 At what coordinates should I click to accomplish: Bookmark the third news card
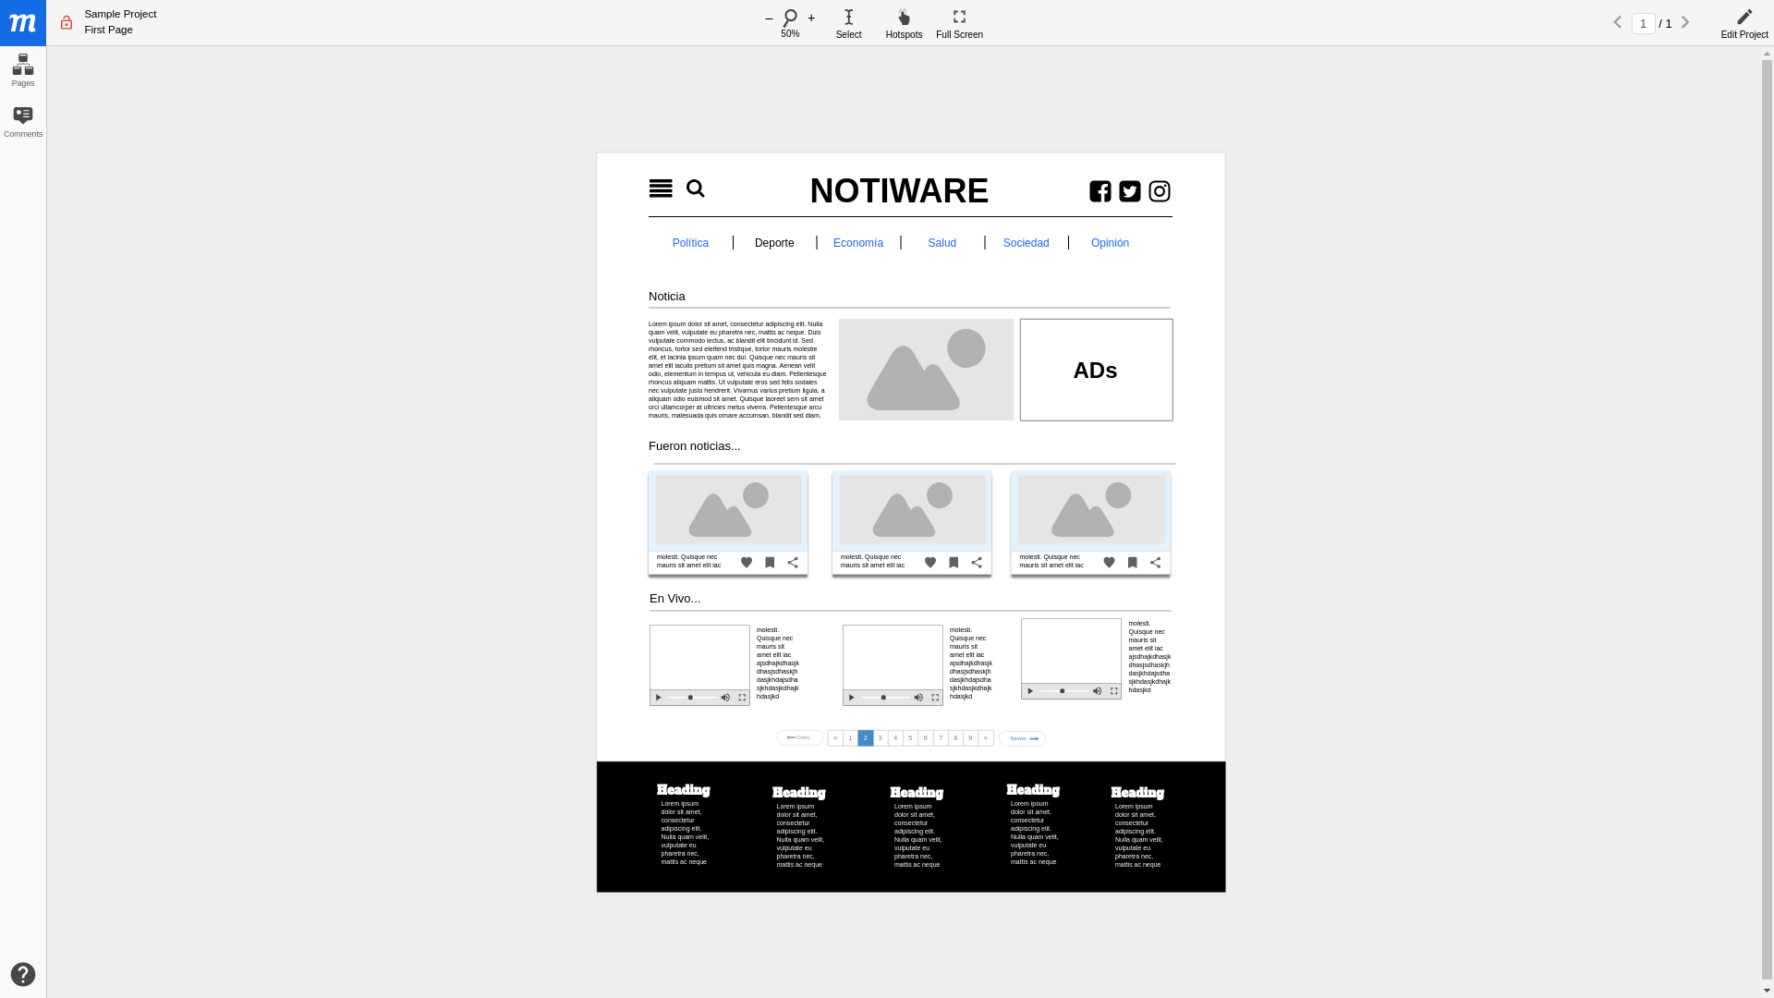point(1132,563)
